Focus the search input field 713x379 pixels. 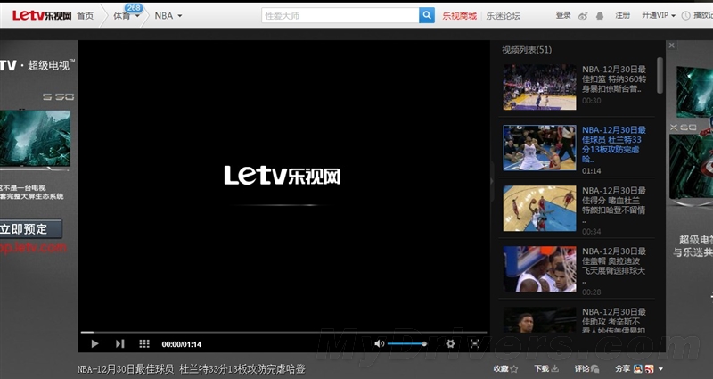pos(340,15)
